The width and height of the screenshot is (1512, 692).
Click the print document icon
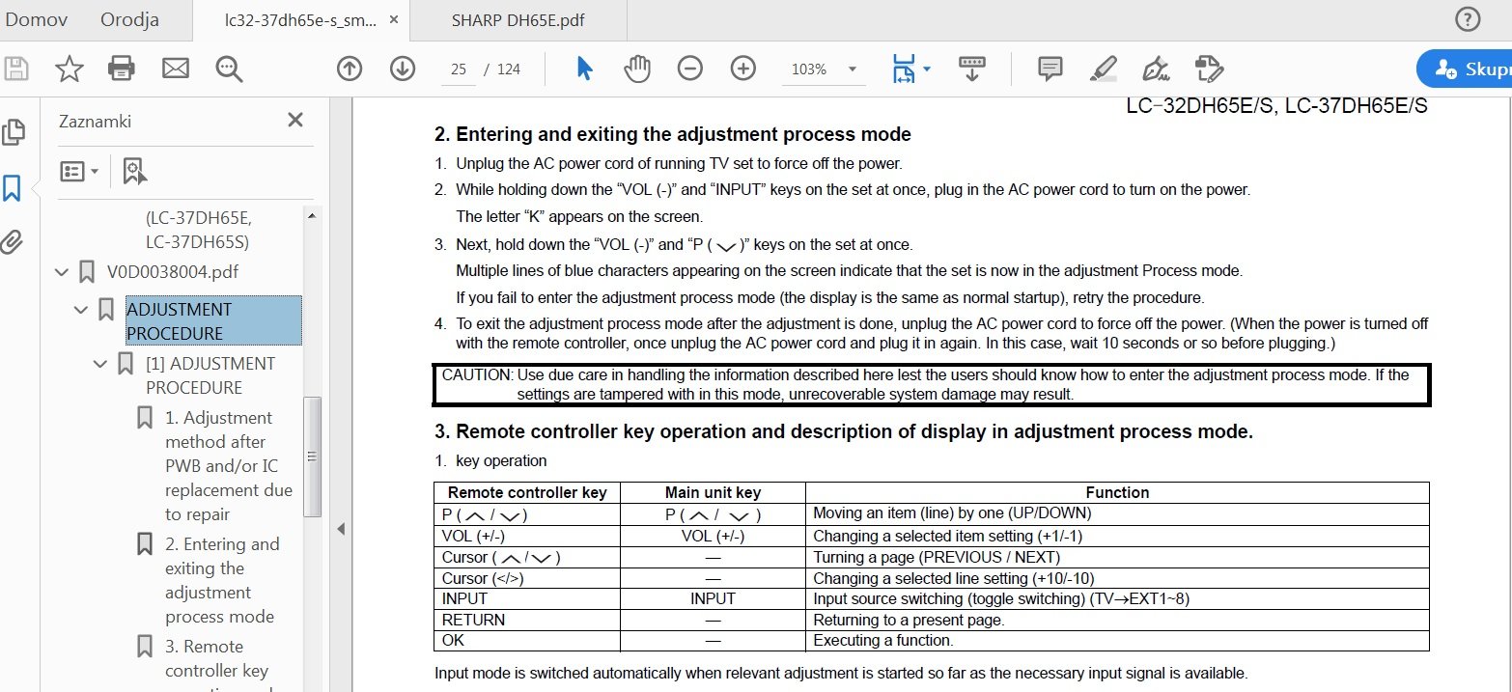[x=122, y=69]
